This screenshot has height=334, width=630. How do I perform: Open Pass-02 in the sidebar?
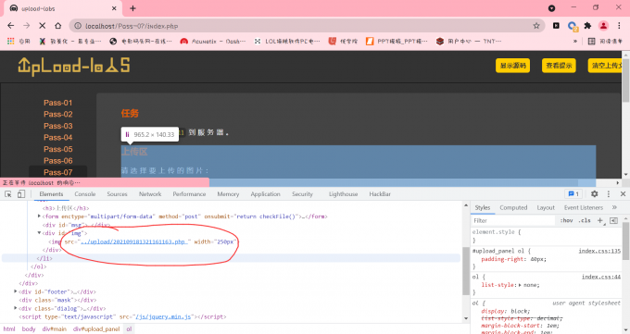58,115
